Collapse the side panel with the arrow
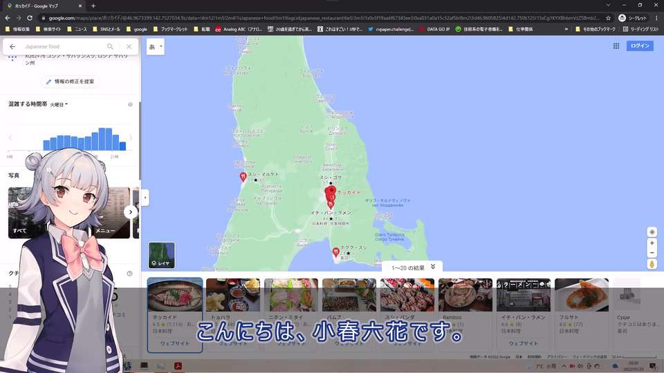This screenshot has width=664, height=373. coord(145,198)
